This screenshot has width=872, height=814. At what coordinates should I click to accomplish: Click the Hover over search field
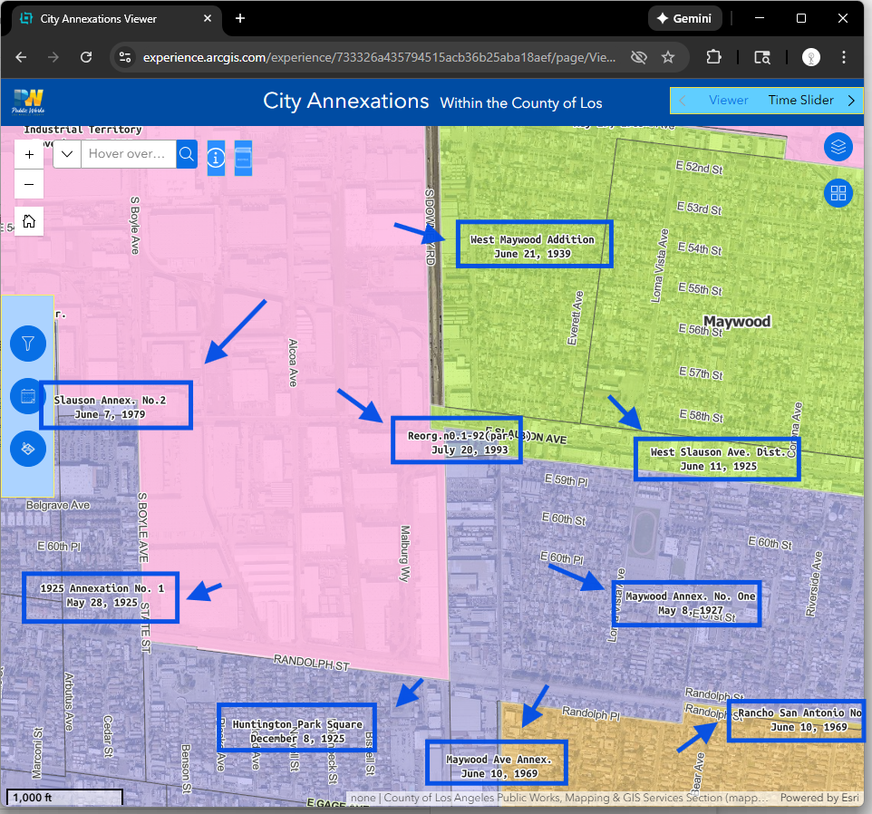[x=128, y=154]
